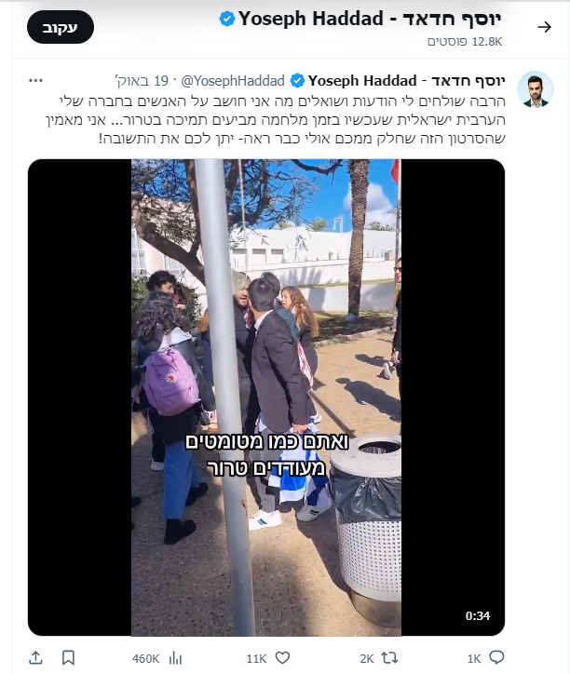Click the 460K views count
The width and height of the screenshot is (570, 674).
click(146, 658)
